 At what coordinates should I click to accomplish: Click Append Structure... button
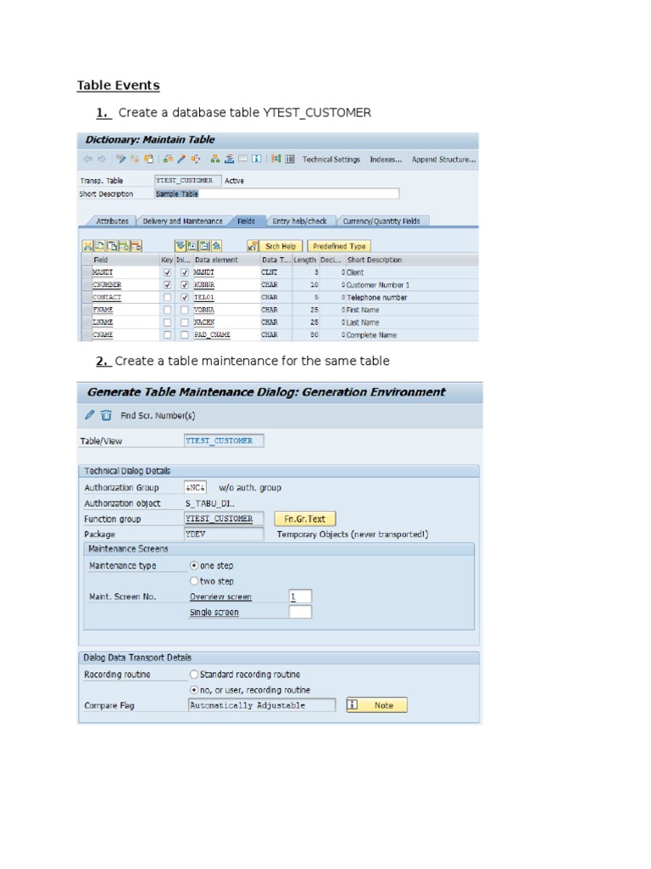[x=443, y=159]
